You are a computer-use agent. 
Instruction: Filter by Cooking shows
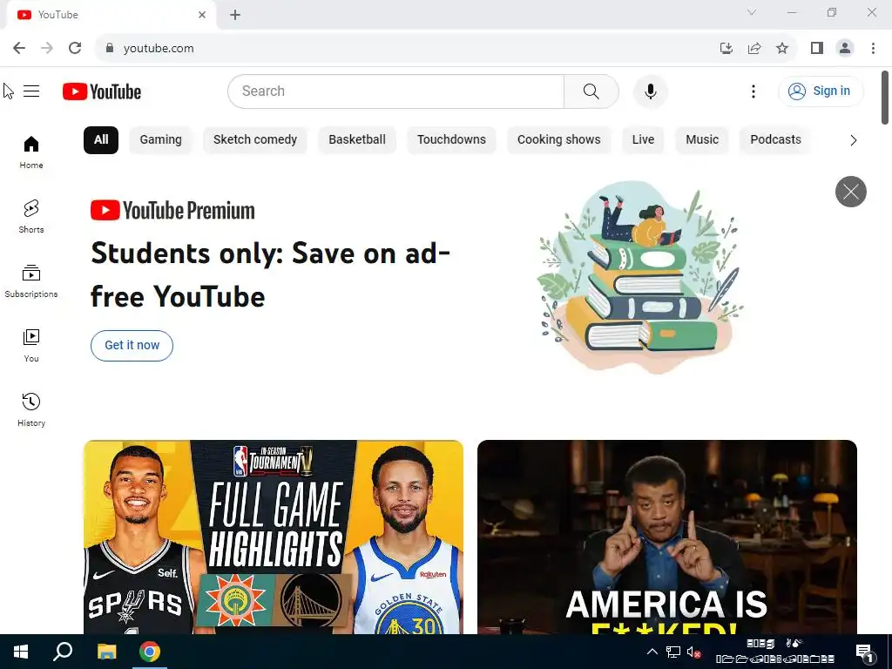(x=558, y=140)
